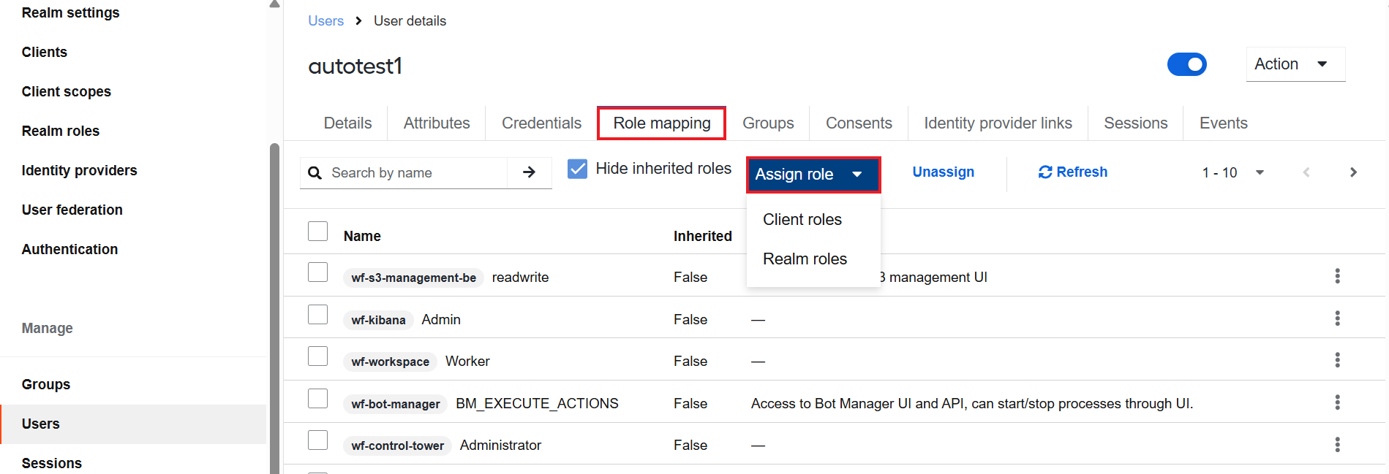Click the BM_EXECUTE_ACTIONS role name
This screenshot has width=1389, height=474.
point(537,403)
